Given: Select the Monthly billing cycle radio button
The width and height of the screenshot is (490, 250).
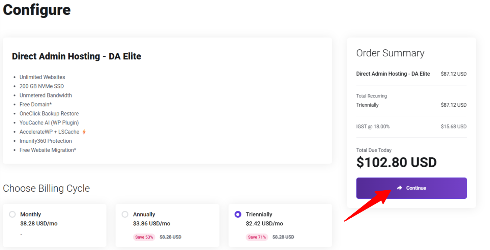Looking at the screenshot, I should (x=12, y=214).
